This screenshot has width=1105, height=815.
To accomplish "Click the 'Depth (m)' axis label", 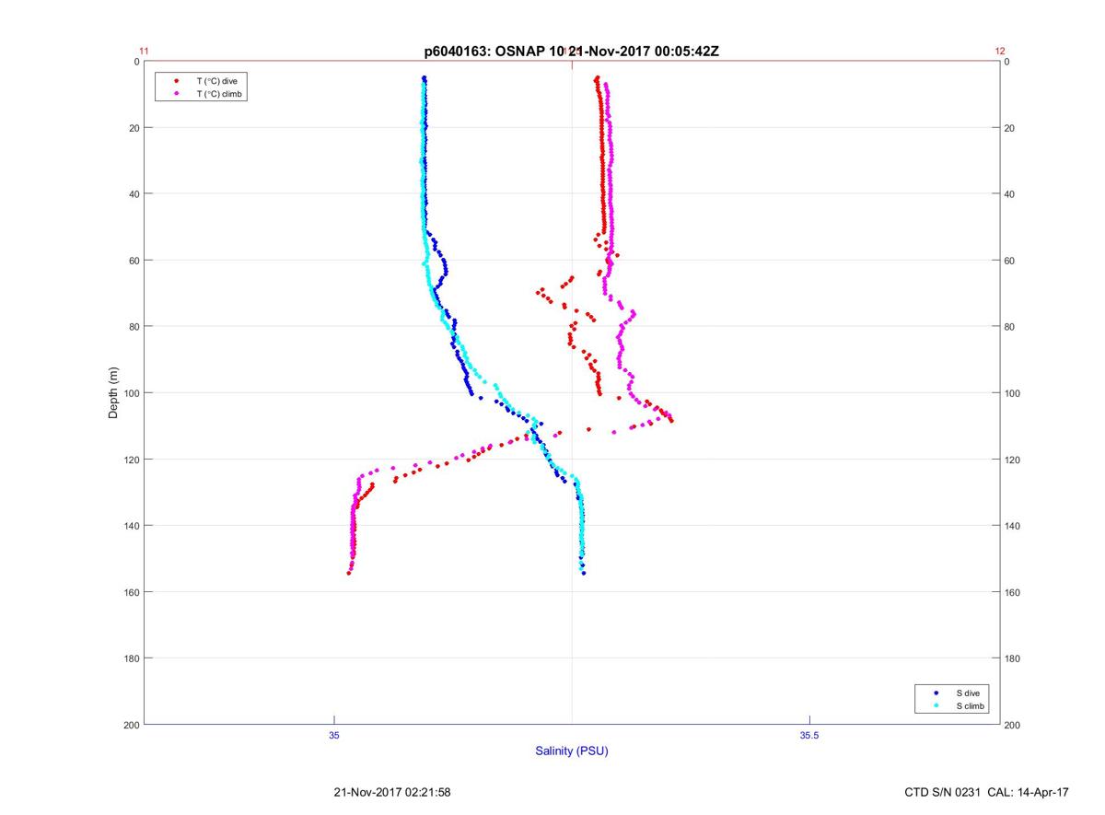I will coord(114,392).
